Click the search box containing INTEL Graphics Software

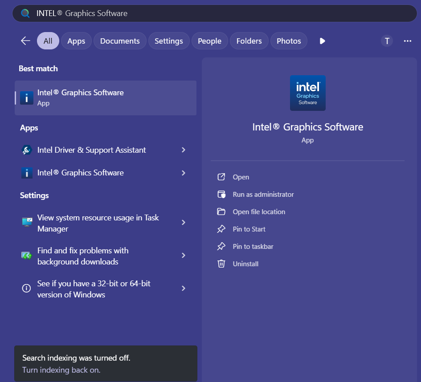pyautogui.click(x=215, y=13)
